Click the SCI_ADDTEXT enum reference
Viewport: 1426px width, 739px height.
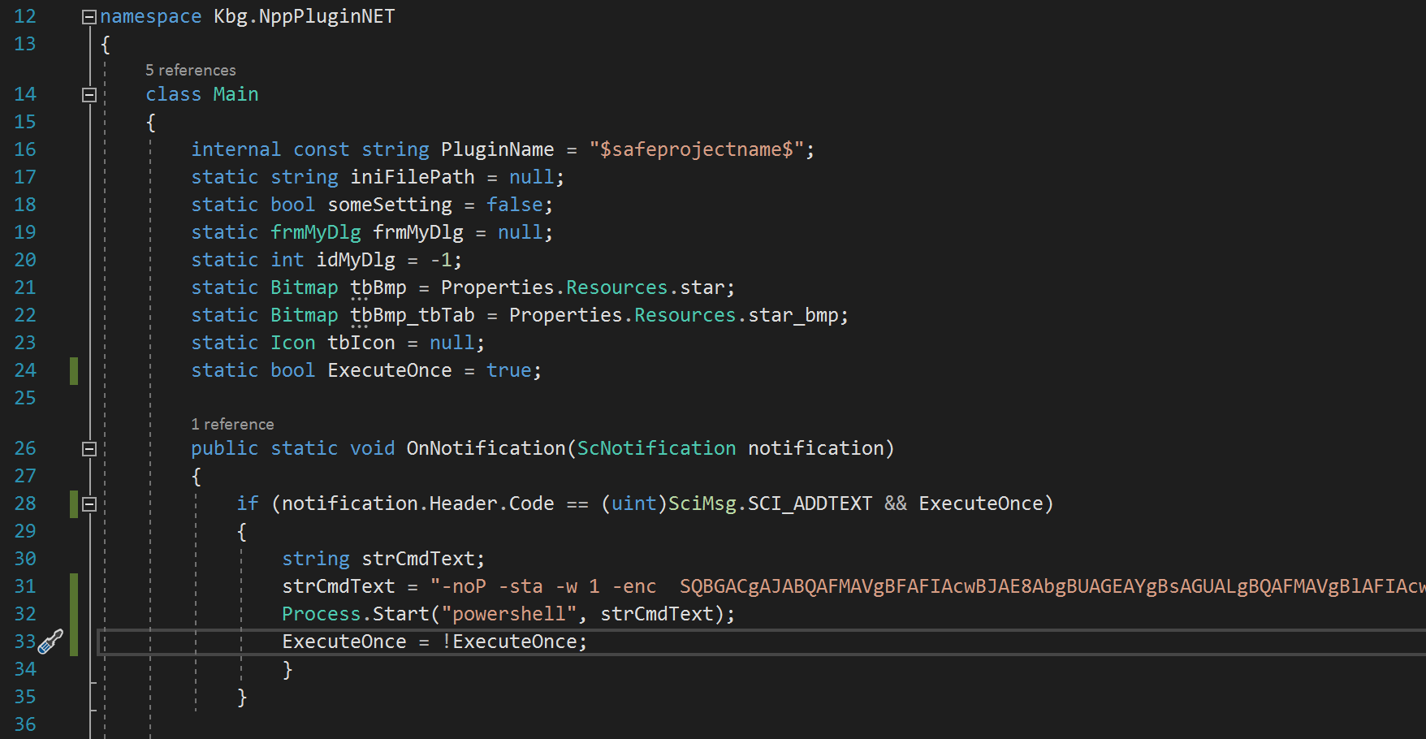(x=808, y=503)
